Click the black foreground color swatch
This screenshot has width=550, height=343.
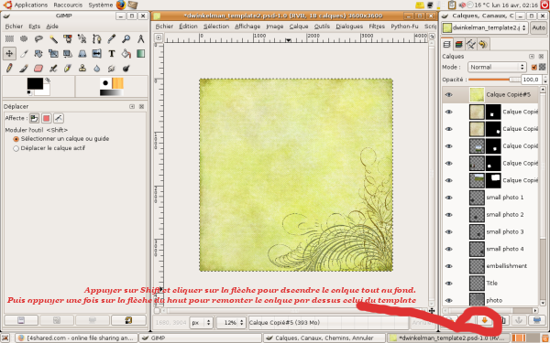[x=35, y=83]
